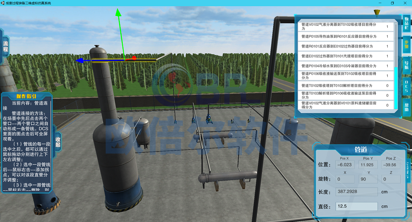Open the 流程 process tab on left
The width and height of the screenshot is (412, 222).
pos(5,46)
